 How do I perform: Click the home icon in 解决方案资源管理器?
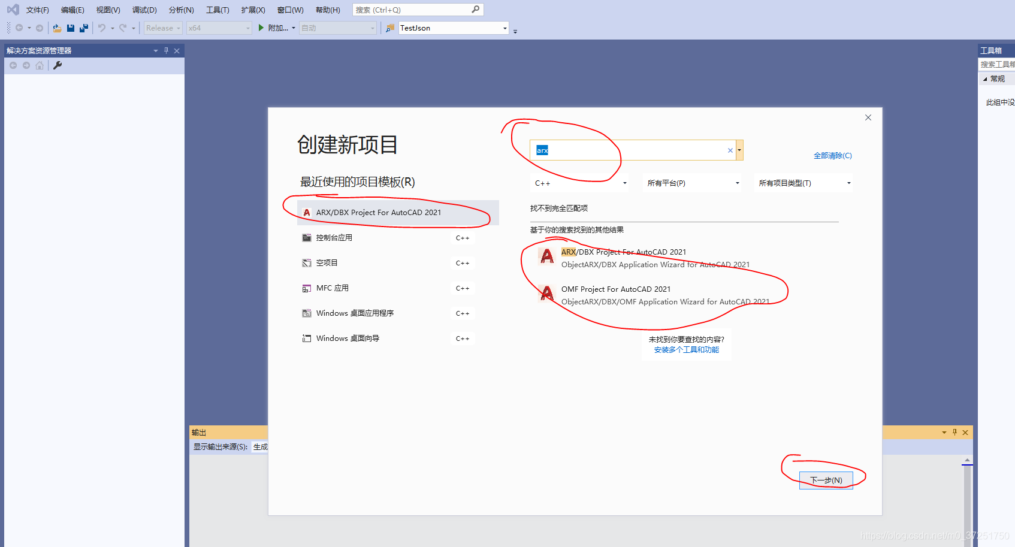pyautogui.click(x=39, y=65)
